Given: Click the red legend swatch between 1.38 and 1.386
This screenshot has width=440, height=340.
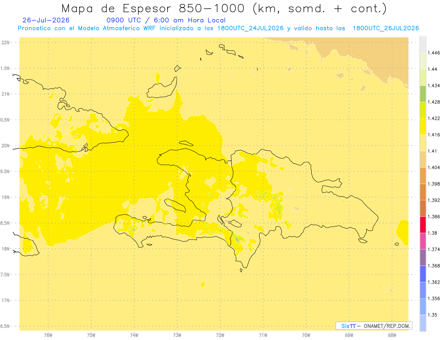Looking at the screenshot, I should coord(423,224).
